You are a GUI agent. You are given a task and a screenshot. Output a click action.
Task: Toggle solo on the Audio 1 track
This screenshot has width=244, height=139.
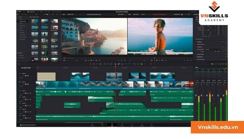28,93
